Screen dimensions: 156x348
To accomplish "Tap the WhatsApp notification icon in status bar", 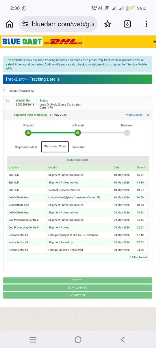I will pos(24,8).
